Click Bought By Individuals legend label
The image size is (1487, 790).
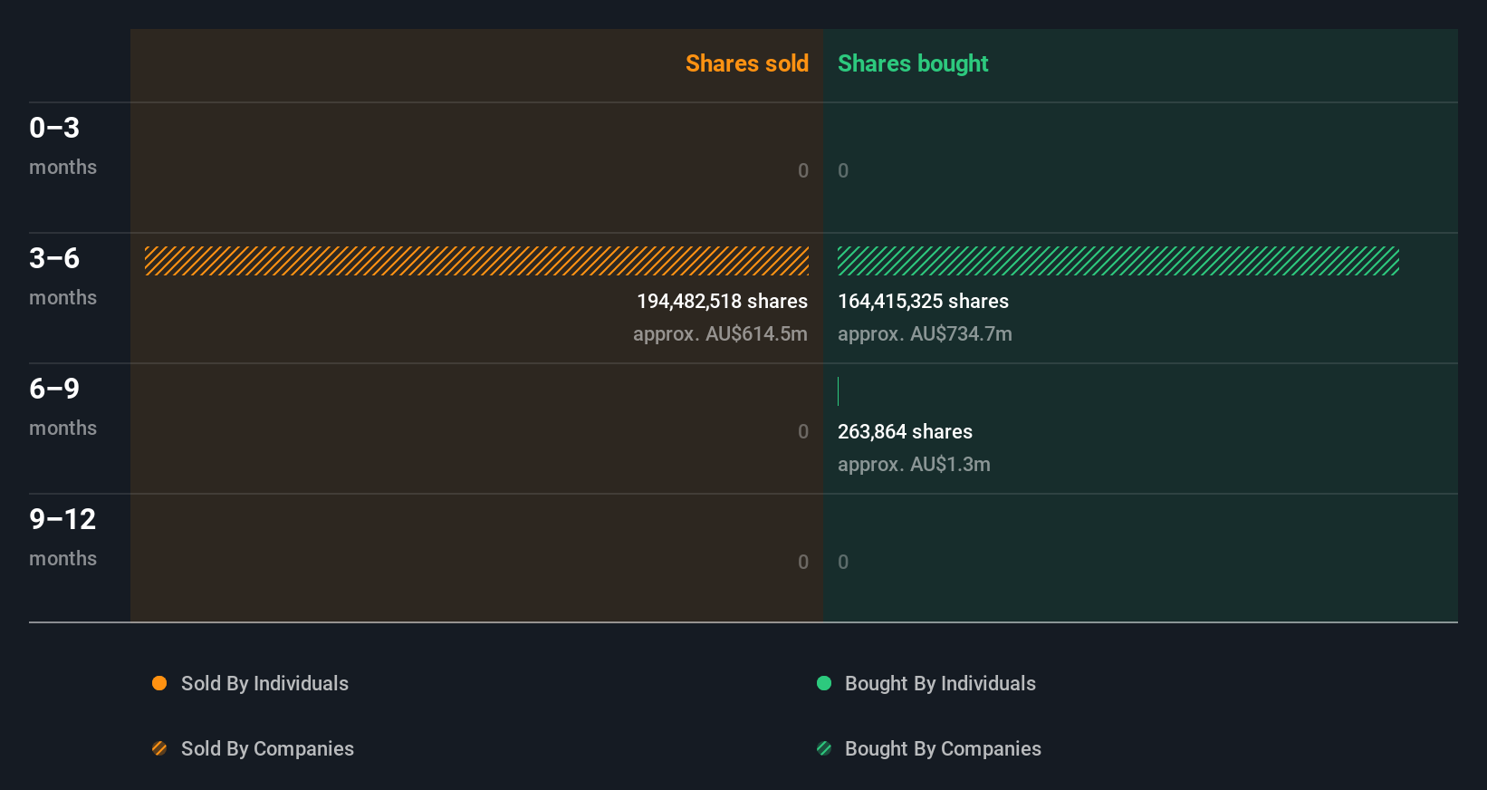(x=940, y=683)
